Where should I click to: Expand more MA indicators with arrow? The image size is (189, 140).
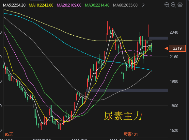point(143,5)
